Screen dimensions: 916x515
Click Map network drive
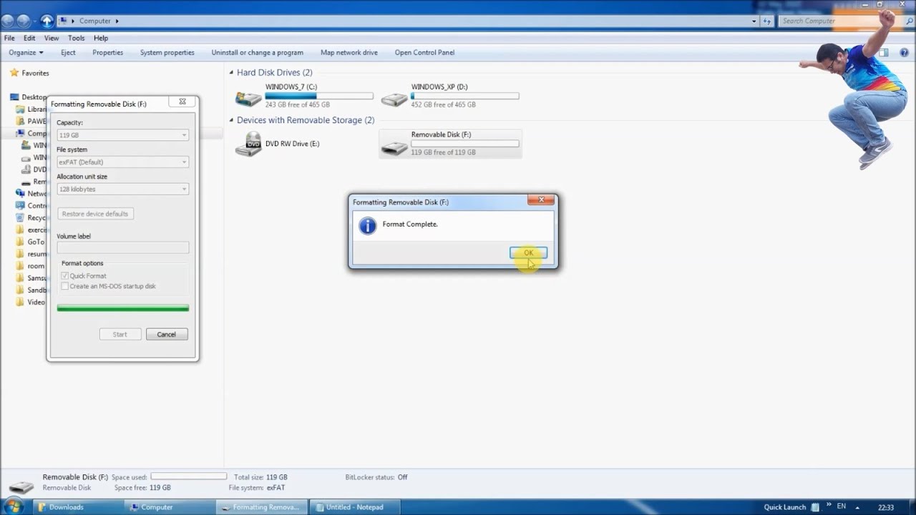(x=349, y=52)
